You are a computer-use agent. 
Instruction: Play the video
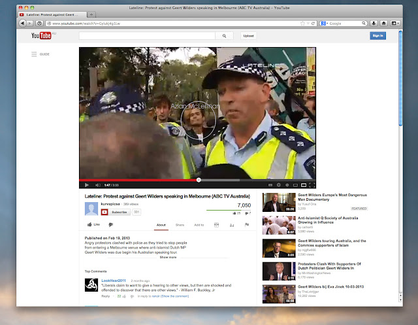(x=87, y=185)
